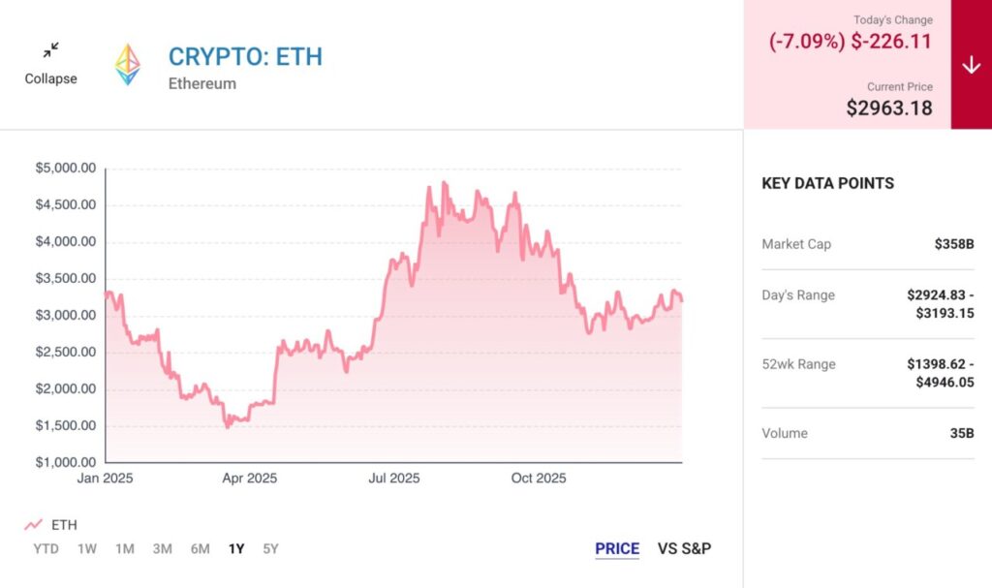Select the 1Y time range

[x=236, y=549]
